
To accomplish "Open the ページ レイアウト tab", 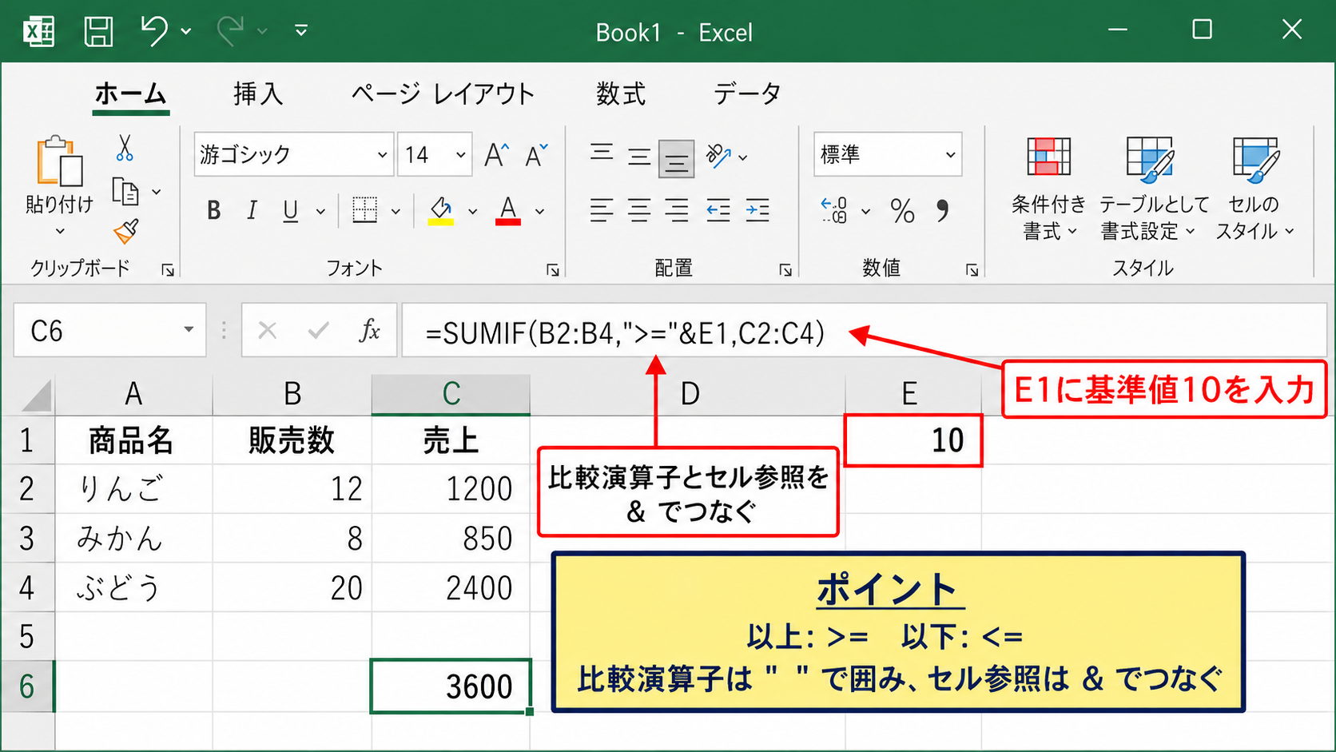I will click(x=443, y=94).
